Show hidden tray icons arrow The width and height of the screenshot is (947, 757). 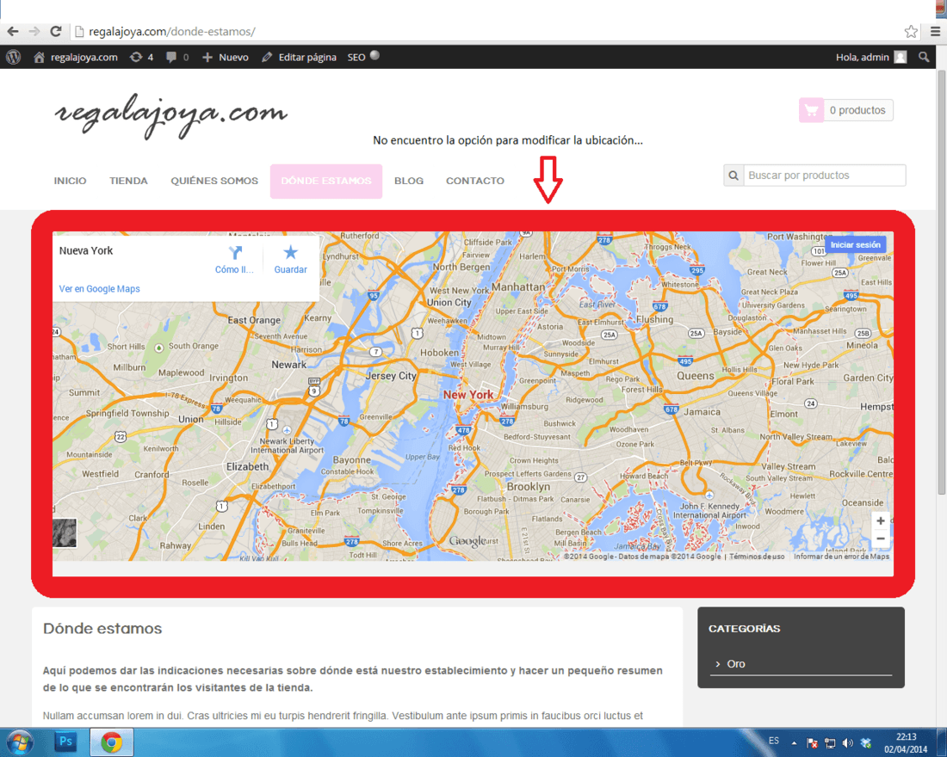[795, 743]
